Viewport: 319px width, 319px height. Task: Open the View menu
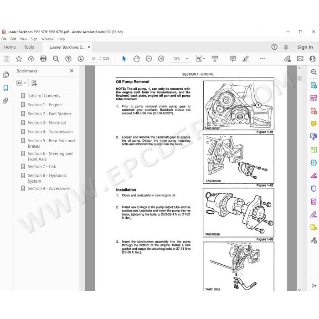click(x=23, y=39)
